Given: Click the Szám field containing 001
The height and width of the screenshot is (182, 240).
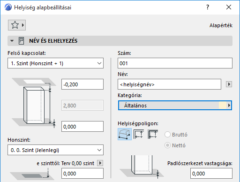Looking at the screenshot, I should point(175,63).
